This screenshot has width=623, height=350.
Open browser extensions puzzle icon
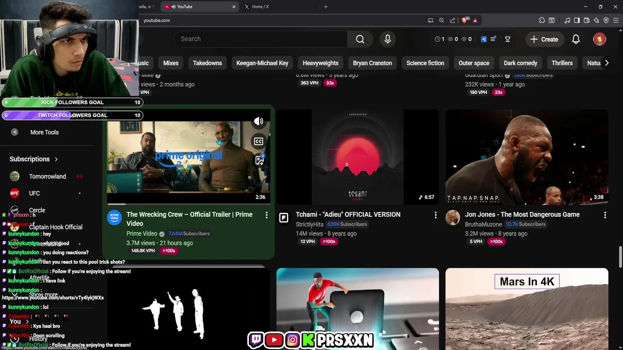click(542, 20)
